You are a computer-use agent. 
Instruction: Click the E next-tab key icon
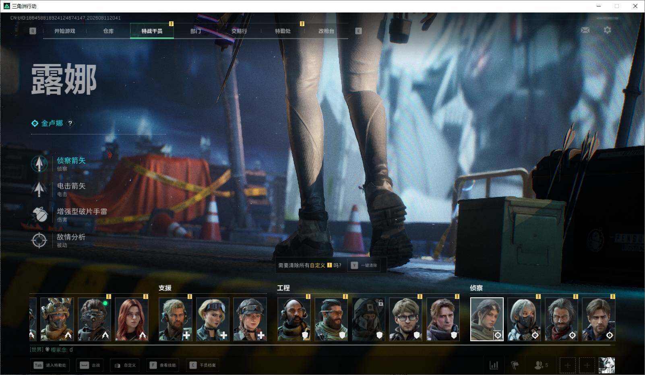pyautogui.click(x=358, y=31)
